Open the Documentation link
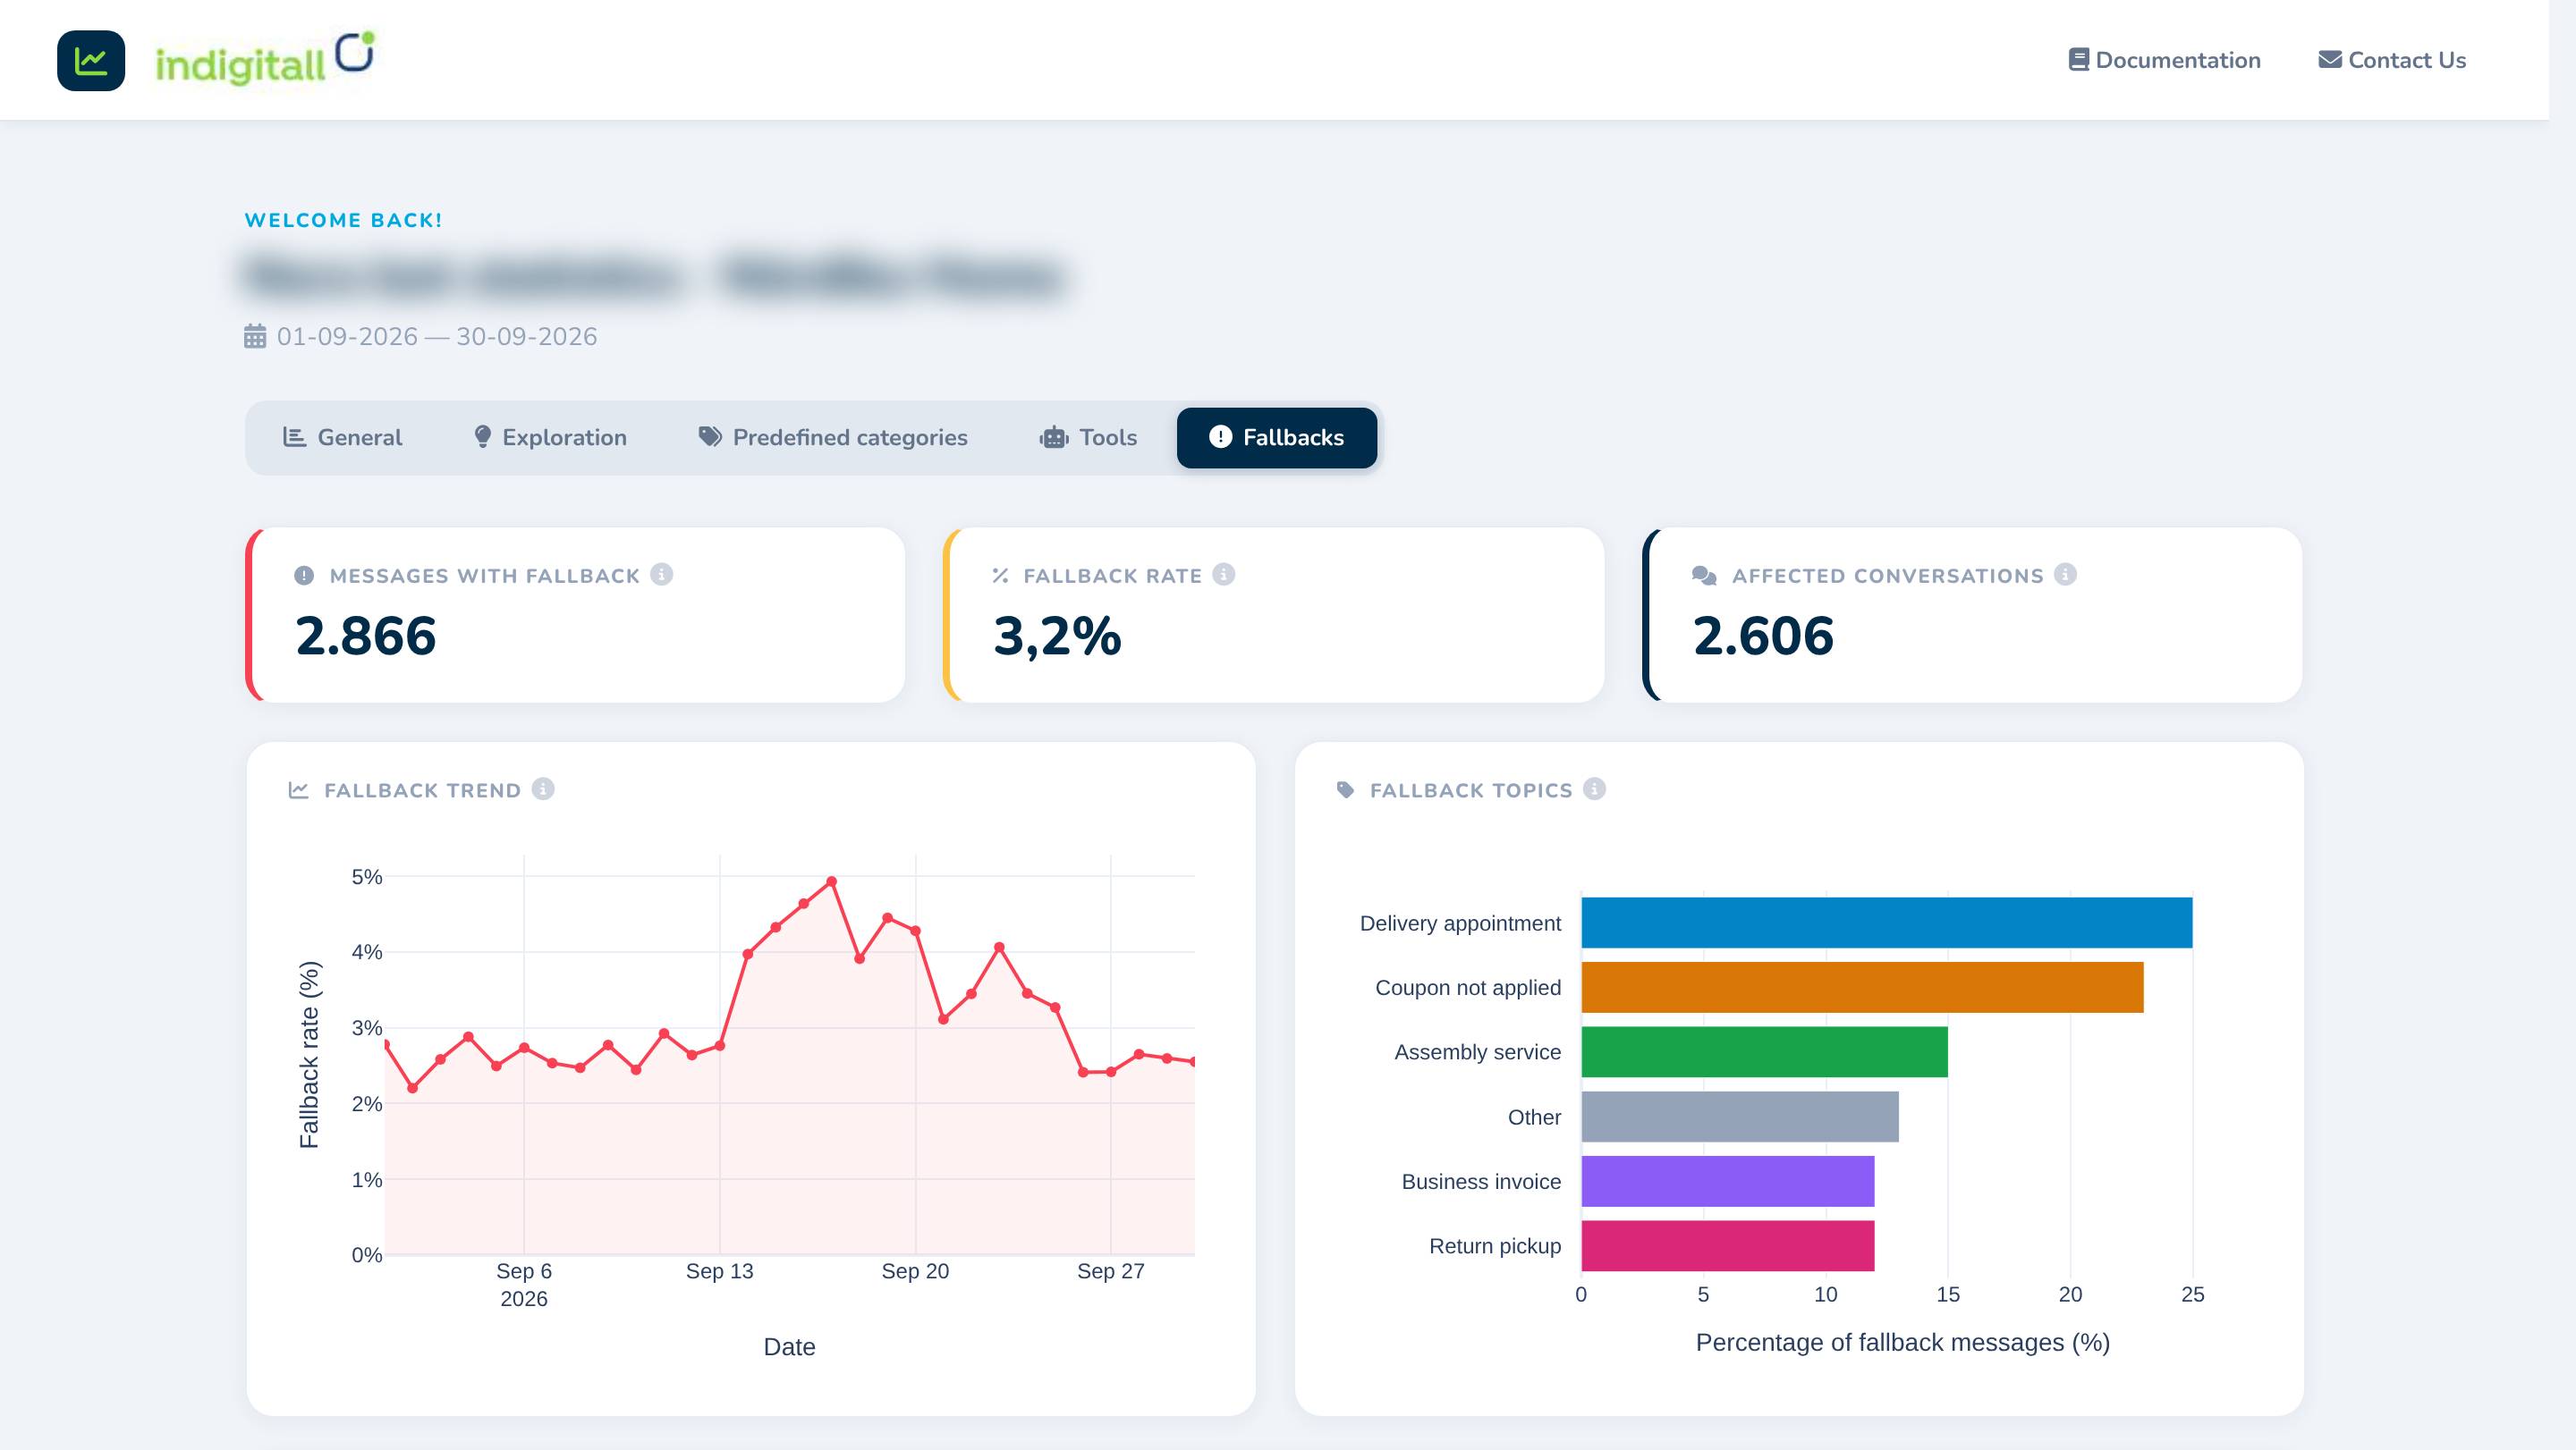Viewport: 2576px width, 1450px height. coord(2164,60)
